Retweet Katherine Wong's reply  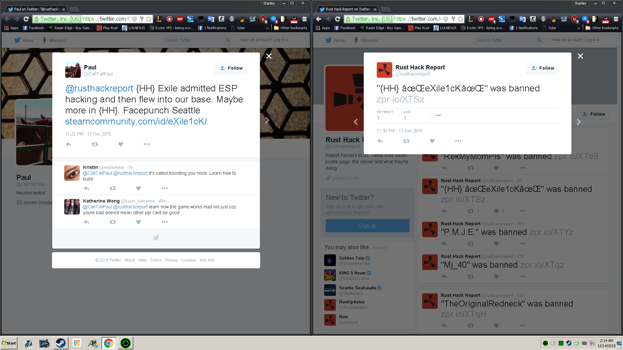click(113, 222)
